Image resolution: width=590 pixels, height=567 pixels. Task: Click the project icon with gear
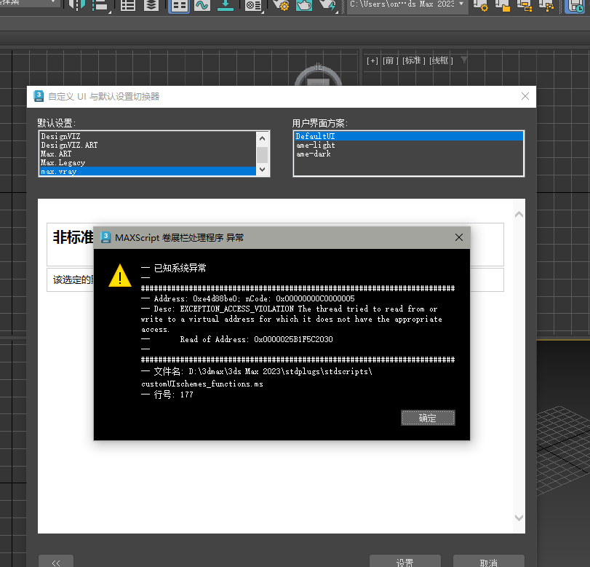(480, 6)
